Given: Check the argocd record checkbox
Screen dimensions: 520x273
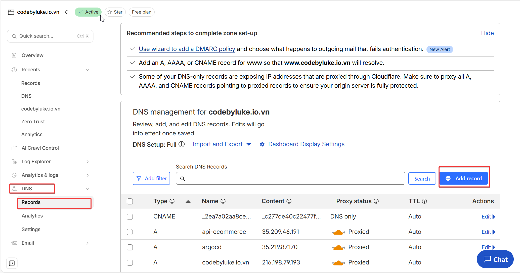Looking at the screenshot, I should pyautogui.click(x=130, y=247).
